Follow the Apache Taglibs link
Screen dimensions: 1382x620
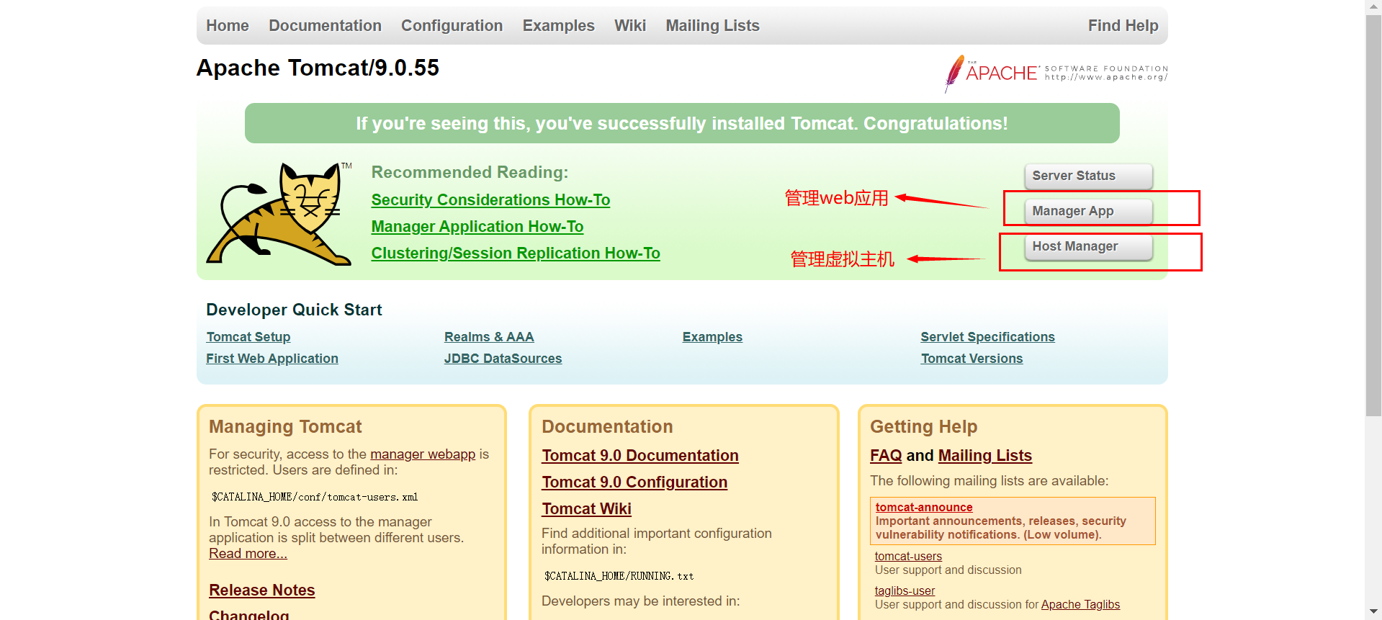(1080, 605)
